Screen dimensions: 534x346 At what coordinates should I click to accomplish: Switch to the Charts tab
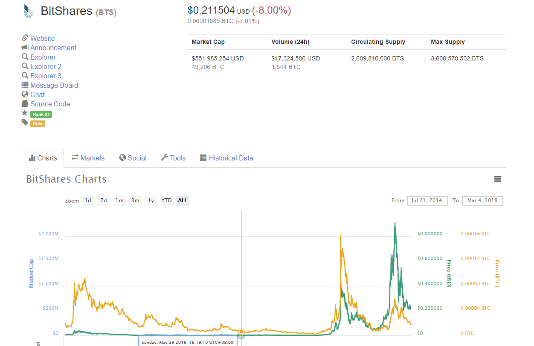click(43, 158)
